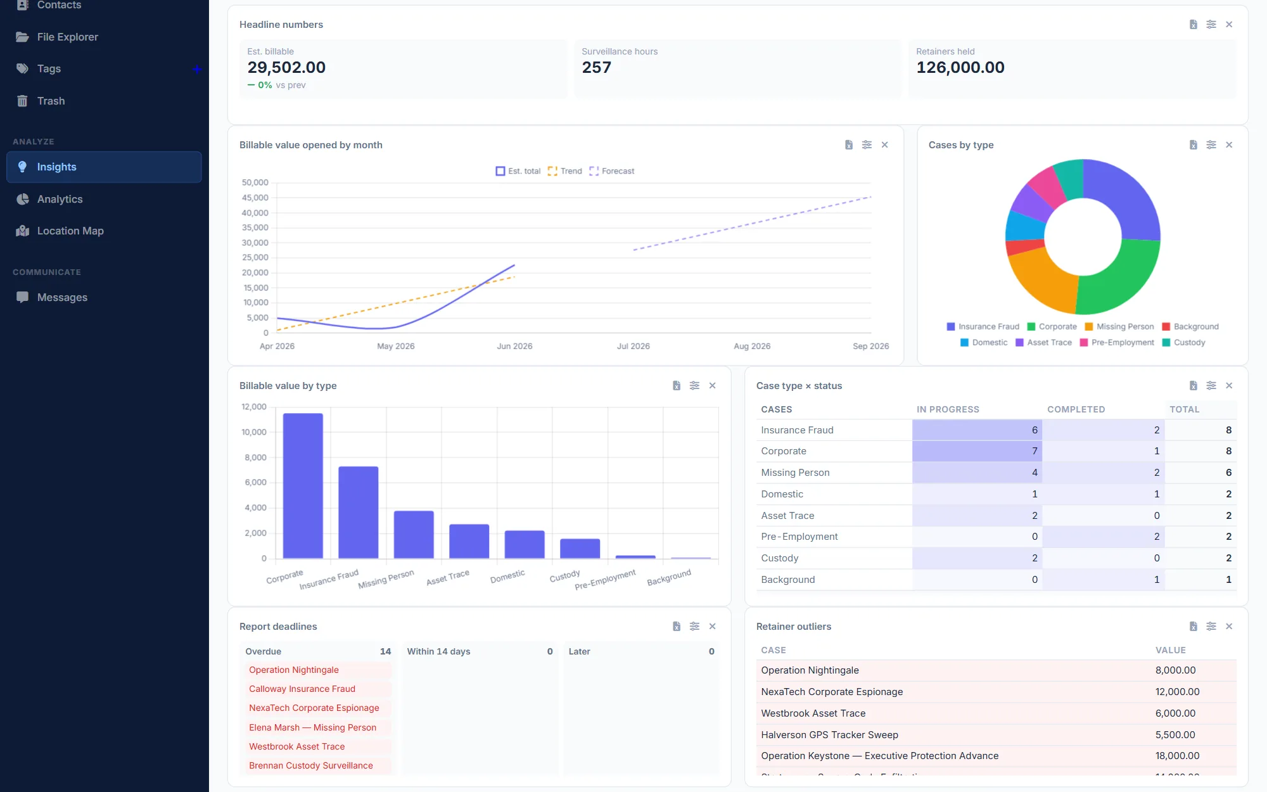
Task: Export Billable value opened by month chart
Action: coord(849,144)
